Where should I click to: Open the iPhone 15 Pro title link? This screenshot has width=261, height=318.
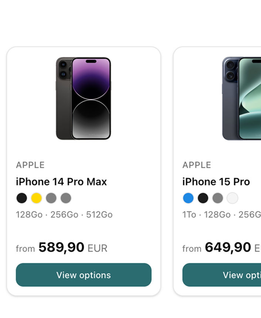[x=216, y=182]
